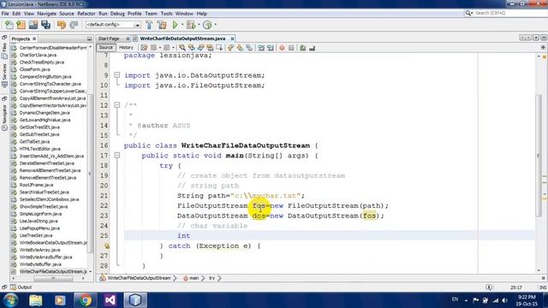
Task: Open the Output panel button
Action: click(21, 287)
